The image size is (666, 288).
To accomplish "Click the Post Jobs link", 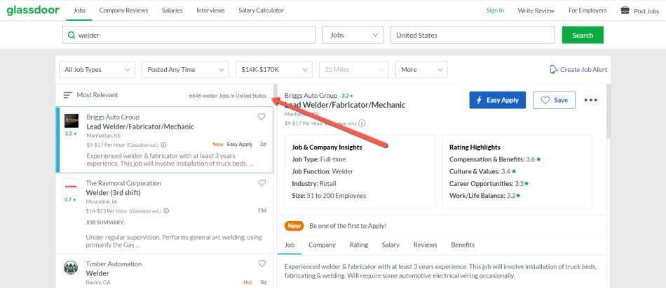I will (646, 11).
